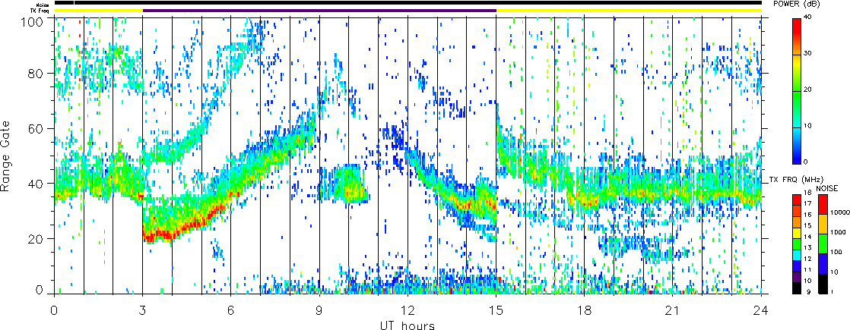Select the 'TX FRQ (MHz)' legend title
Screen dimensions: 850x330
(x=794, y=179)
